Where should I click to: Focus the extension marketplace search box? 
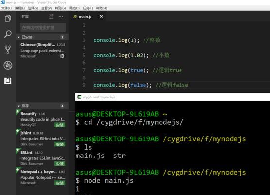click(43, 28)
